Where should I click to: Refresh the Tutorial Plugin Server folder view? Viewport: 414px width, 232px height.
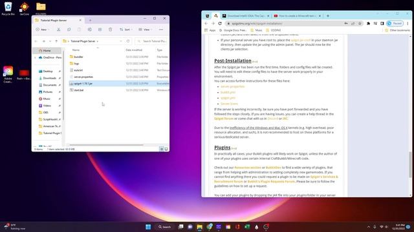pyautogui.click(x=128, y=41)
